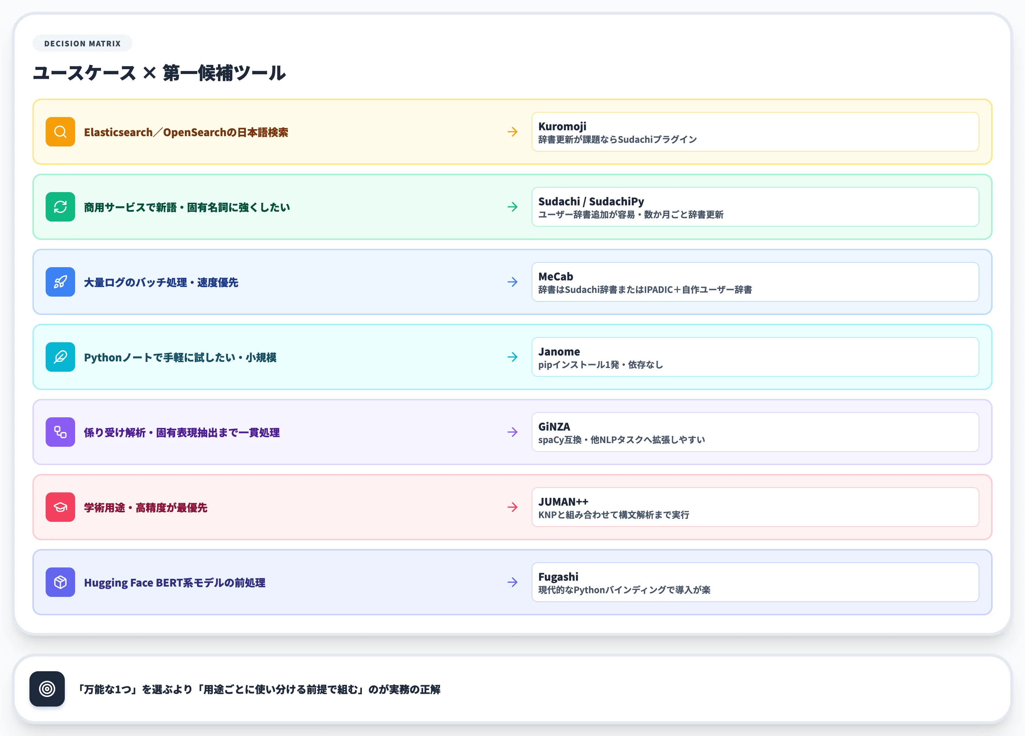The height and width of the screenshot is (736, 1025).
Task: Click Elasticsearch／OpenSearchの日本語検索 label
Action: coord(186,132)
